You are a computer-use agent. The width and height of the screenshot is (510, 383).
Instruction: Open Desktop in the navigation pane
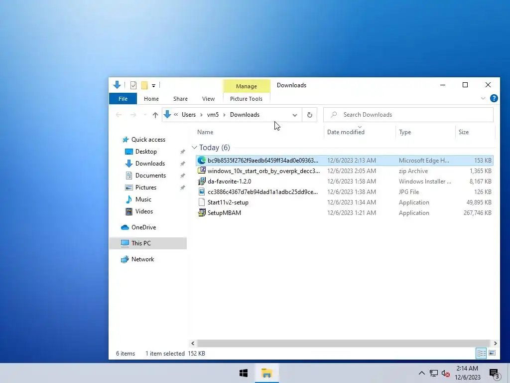pyautogui.click(x=146, y=152)
